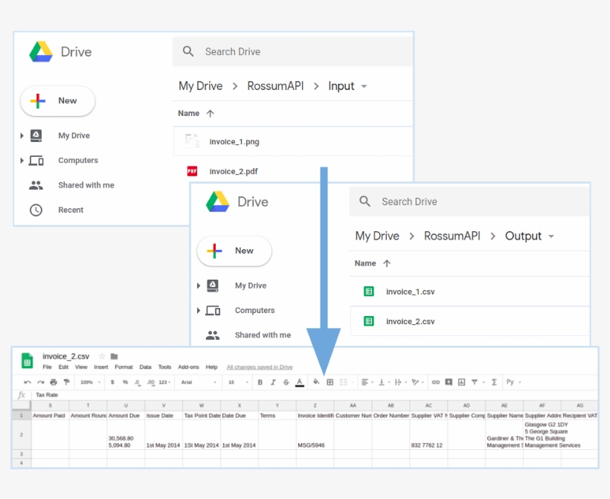Expand My Drive tree in Output window
Screen dimensions: 610x499
199,286
